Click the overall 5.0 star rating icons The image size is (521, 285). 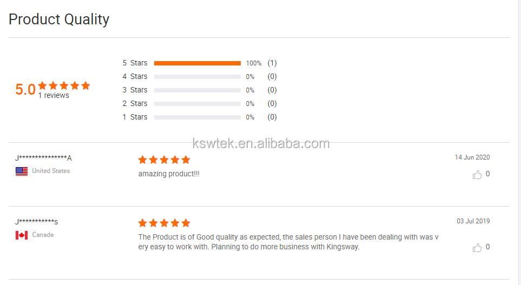[64, 85]
